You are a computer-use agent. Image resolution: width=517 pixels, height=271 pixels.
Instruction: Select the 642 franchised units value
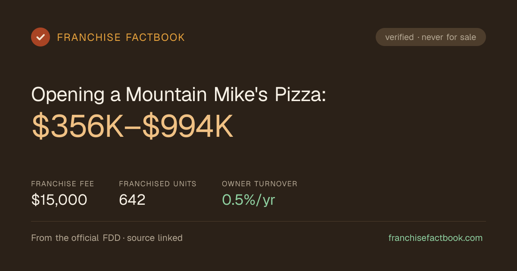(132, 200)
